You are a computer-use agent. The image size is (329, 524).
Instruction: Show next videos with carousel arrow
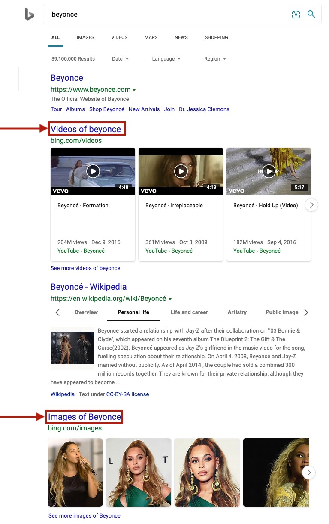coord(311,205)
